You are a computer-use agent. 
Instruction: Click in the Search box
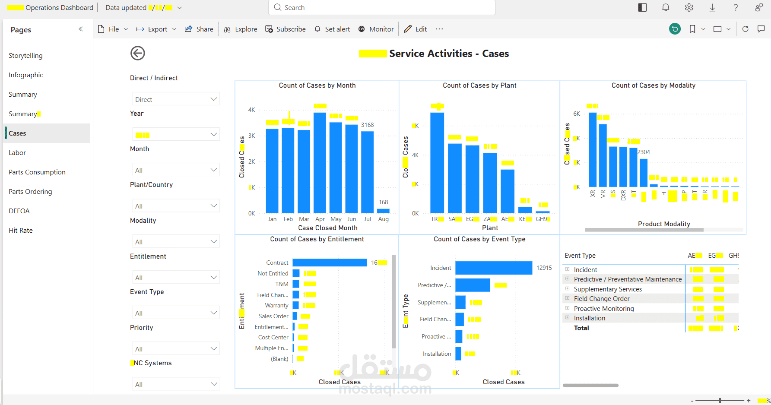pyautogui.click(x=382, y=7)
